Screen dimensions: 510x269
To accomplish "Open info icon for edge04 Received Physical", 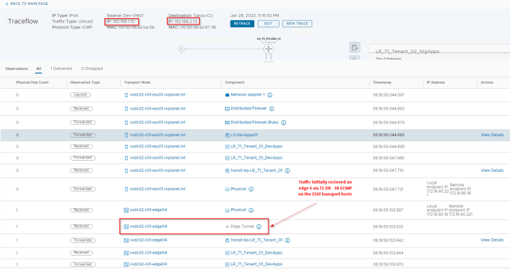I will pyautogui.click(x=251, y=210).
